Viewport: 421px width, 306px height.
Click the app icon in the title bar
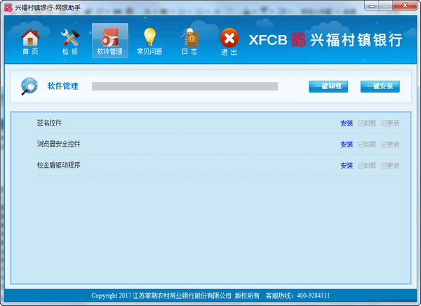7,6
